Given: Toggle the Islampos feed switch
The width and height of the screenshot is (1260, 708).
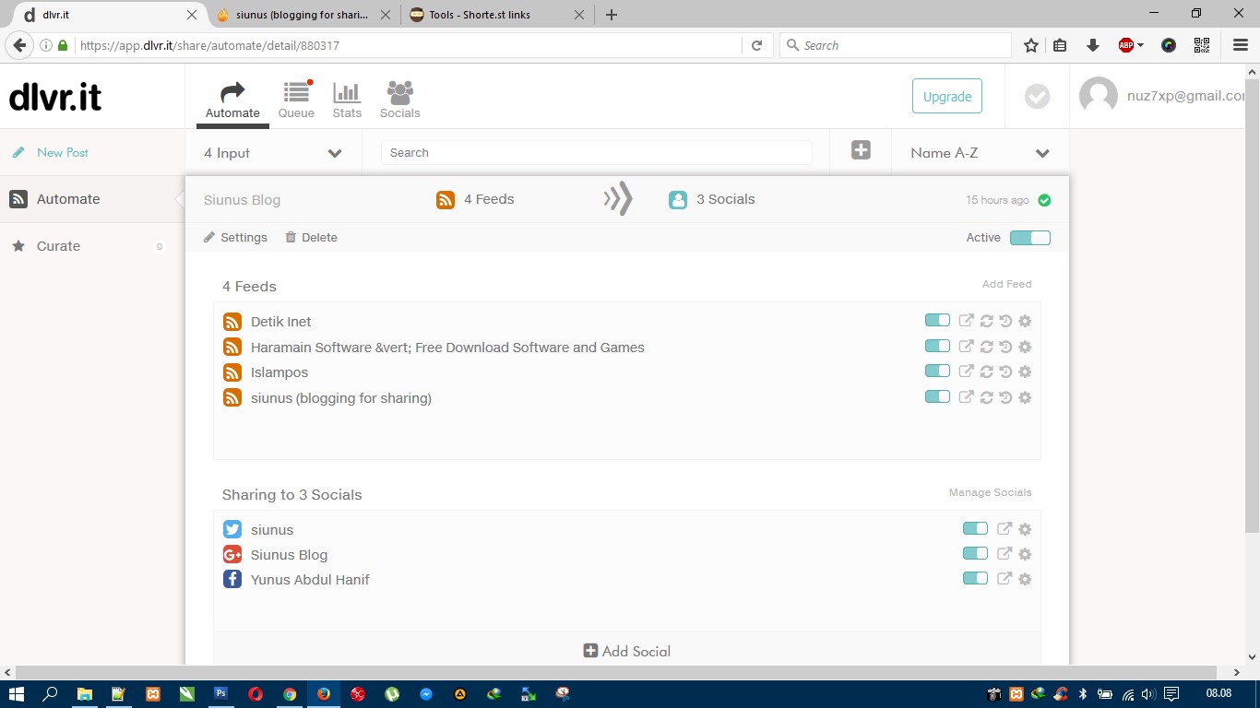Looking at the screenshot, I should coord(937,372).
